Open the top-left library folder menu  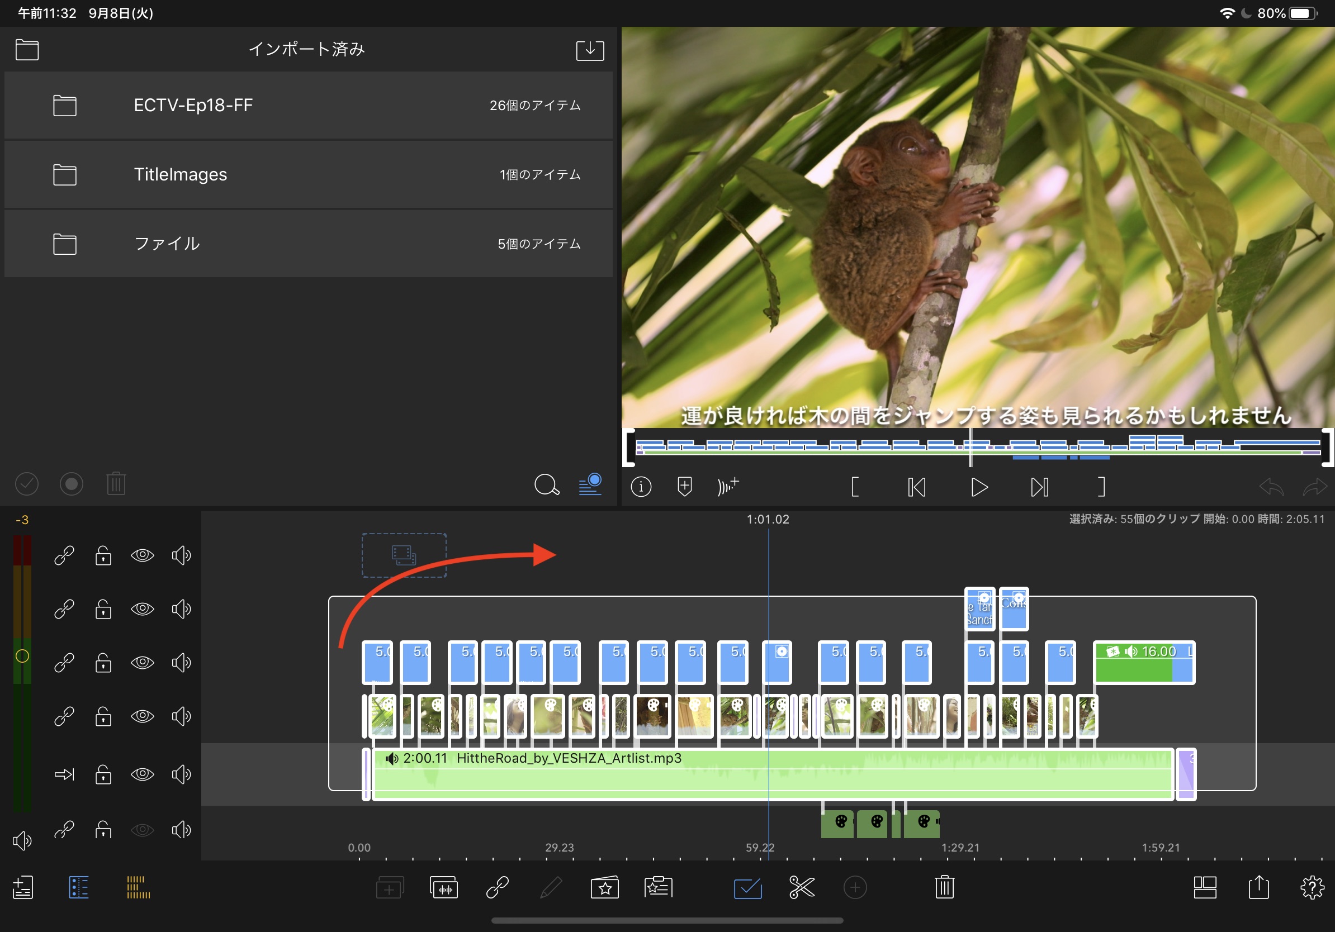coord(27,50)
